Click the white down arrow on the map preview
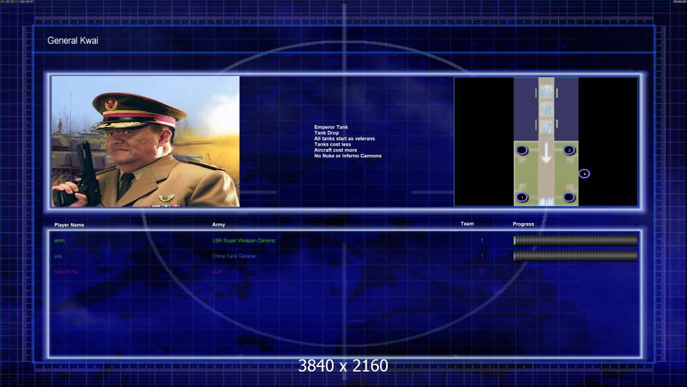This screenshot has width=687, height=387. coord(546,154)
